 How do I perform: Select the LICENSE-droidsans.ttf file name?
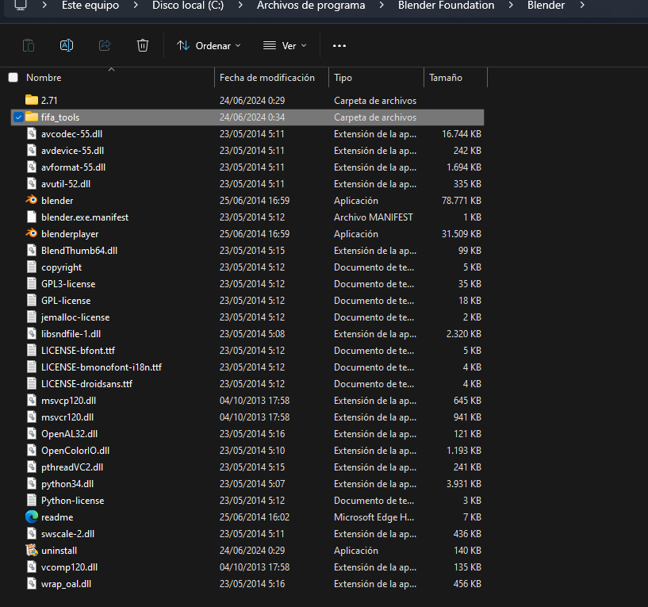point(86,384)
